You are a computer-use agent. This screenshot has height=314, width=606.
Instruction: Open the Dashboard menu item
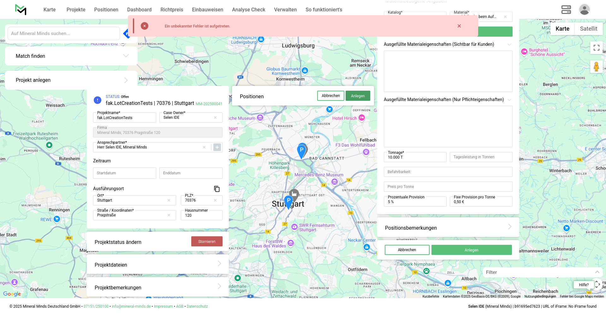tap(139, 9)
